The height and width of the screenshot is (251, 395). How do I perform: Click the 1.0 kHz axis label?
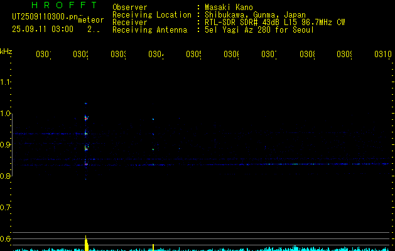point(5,114)
